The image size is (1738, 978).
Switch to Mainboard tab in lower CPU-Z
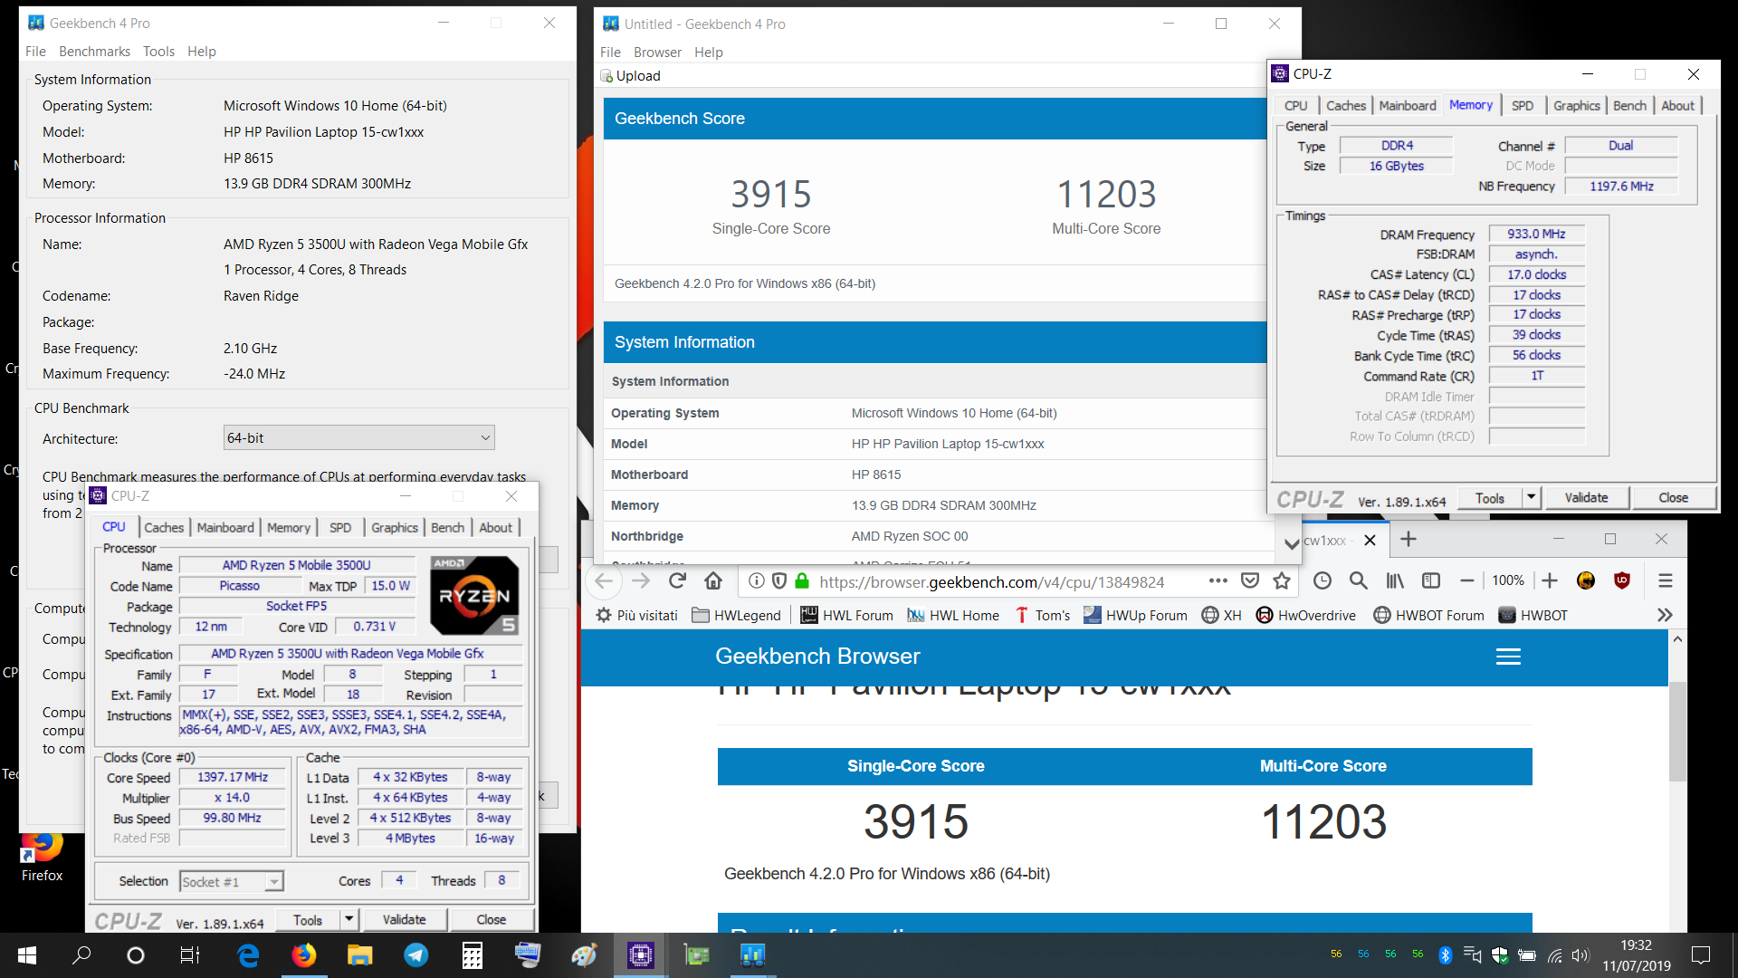point(225,528)
